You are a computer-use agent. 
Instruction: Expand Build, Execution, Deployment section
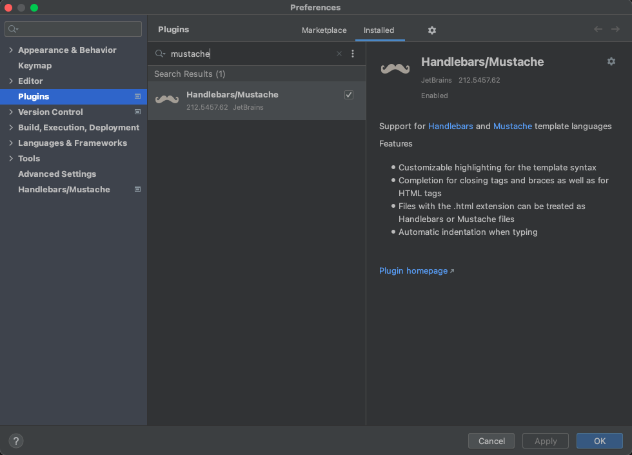point(11,128)
